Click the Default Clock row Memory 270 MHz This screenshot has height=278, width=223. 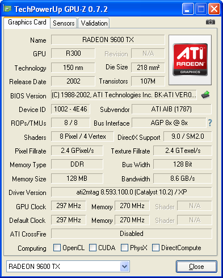click(132, 220)
